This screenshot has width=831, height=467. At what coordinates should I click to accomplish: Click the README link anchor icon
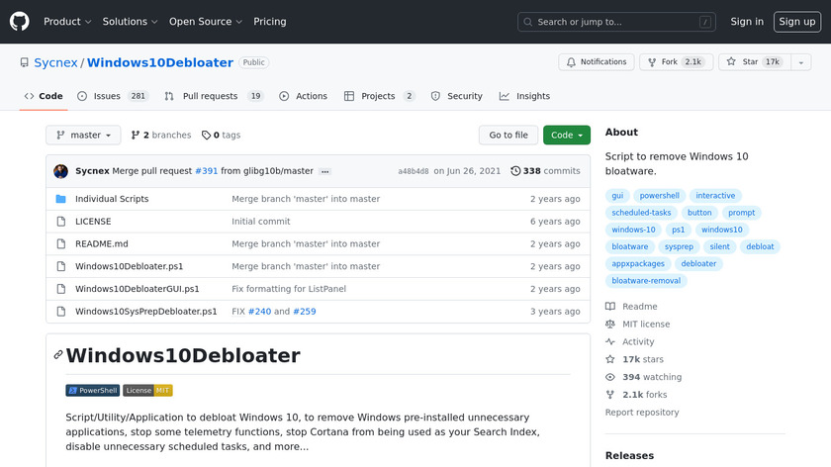tap(58, 355)
